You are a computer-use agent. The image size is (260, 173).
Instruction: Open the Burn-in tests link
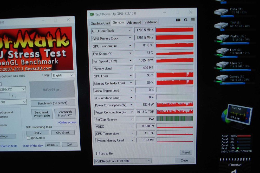click(9, 146)
